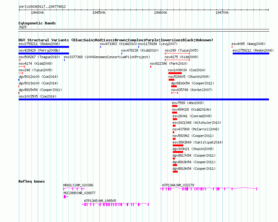Click esv3893849 (Suktitipat2014) label
Image resolution: width=278 pixels, height=222 pixels.
(198, 142)
